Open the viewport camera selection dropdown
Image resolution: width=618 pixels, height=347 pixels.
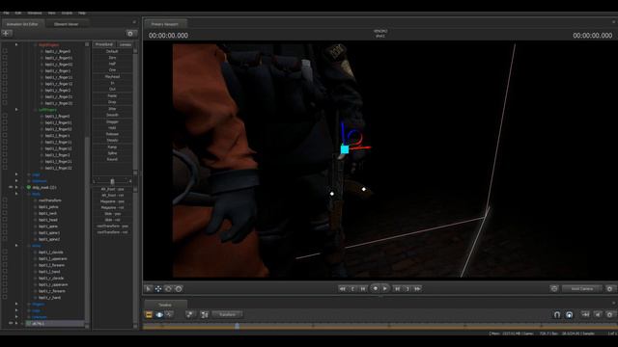coord(582,289)
